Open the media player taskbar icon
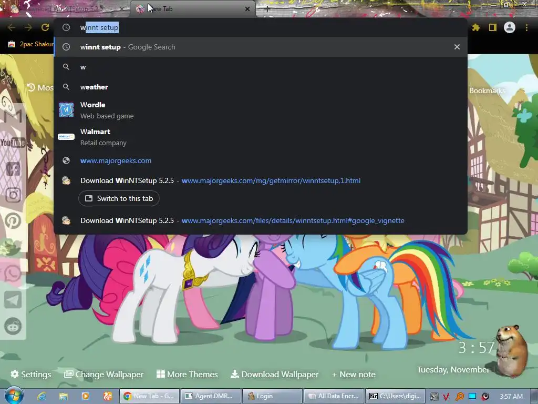The height and width of the screenshot is (404, 538). (86, 396)
